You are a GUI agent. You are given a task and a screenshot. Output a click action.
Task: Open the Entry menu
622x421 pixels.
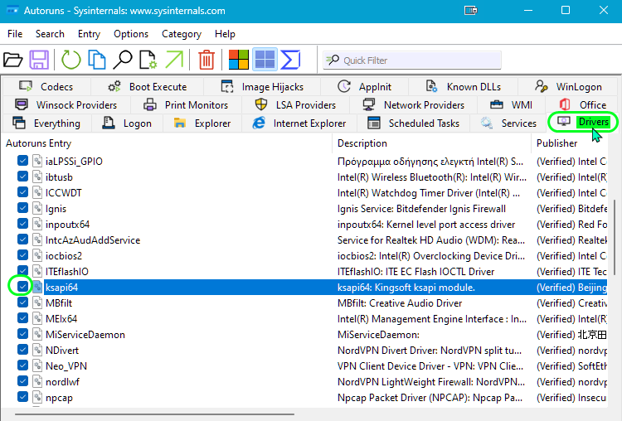pyautogui.click(x=89, y=34)
